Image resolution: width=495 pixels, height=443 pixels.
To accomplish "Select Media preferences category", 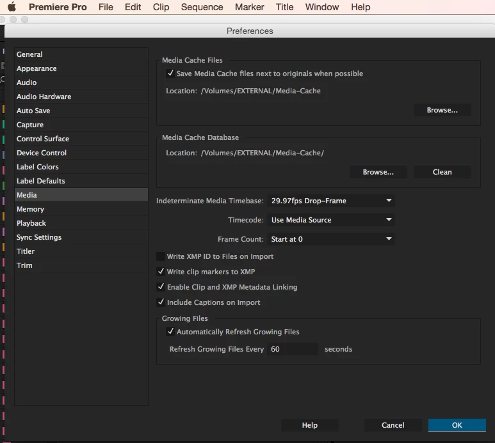I will (81, 195).
